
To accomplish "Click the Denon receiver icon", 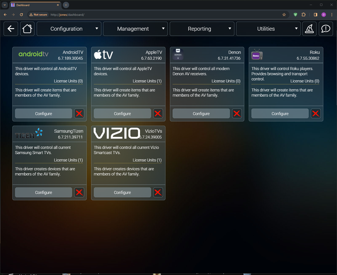I will [x=178, y=54].
